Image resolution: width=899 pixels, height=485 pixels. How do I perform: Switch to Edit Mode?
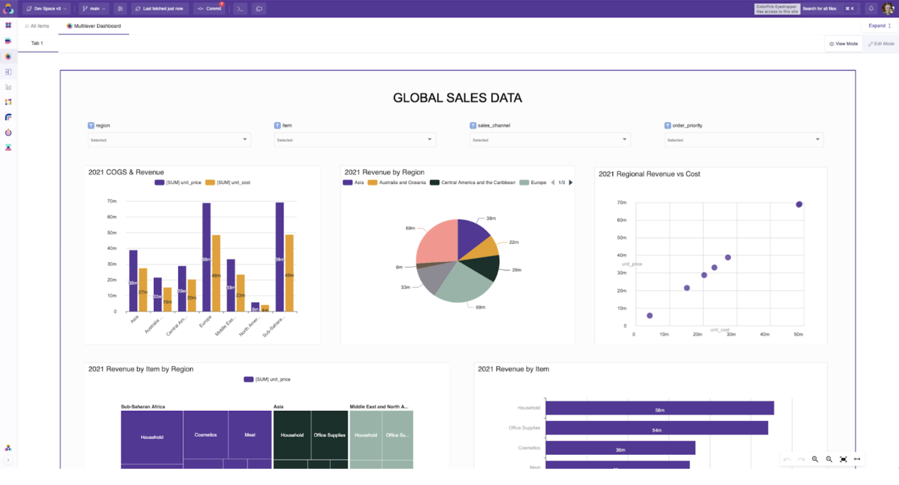click(x=881, y=43)
